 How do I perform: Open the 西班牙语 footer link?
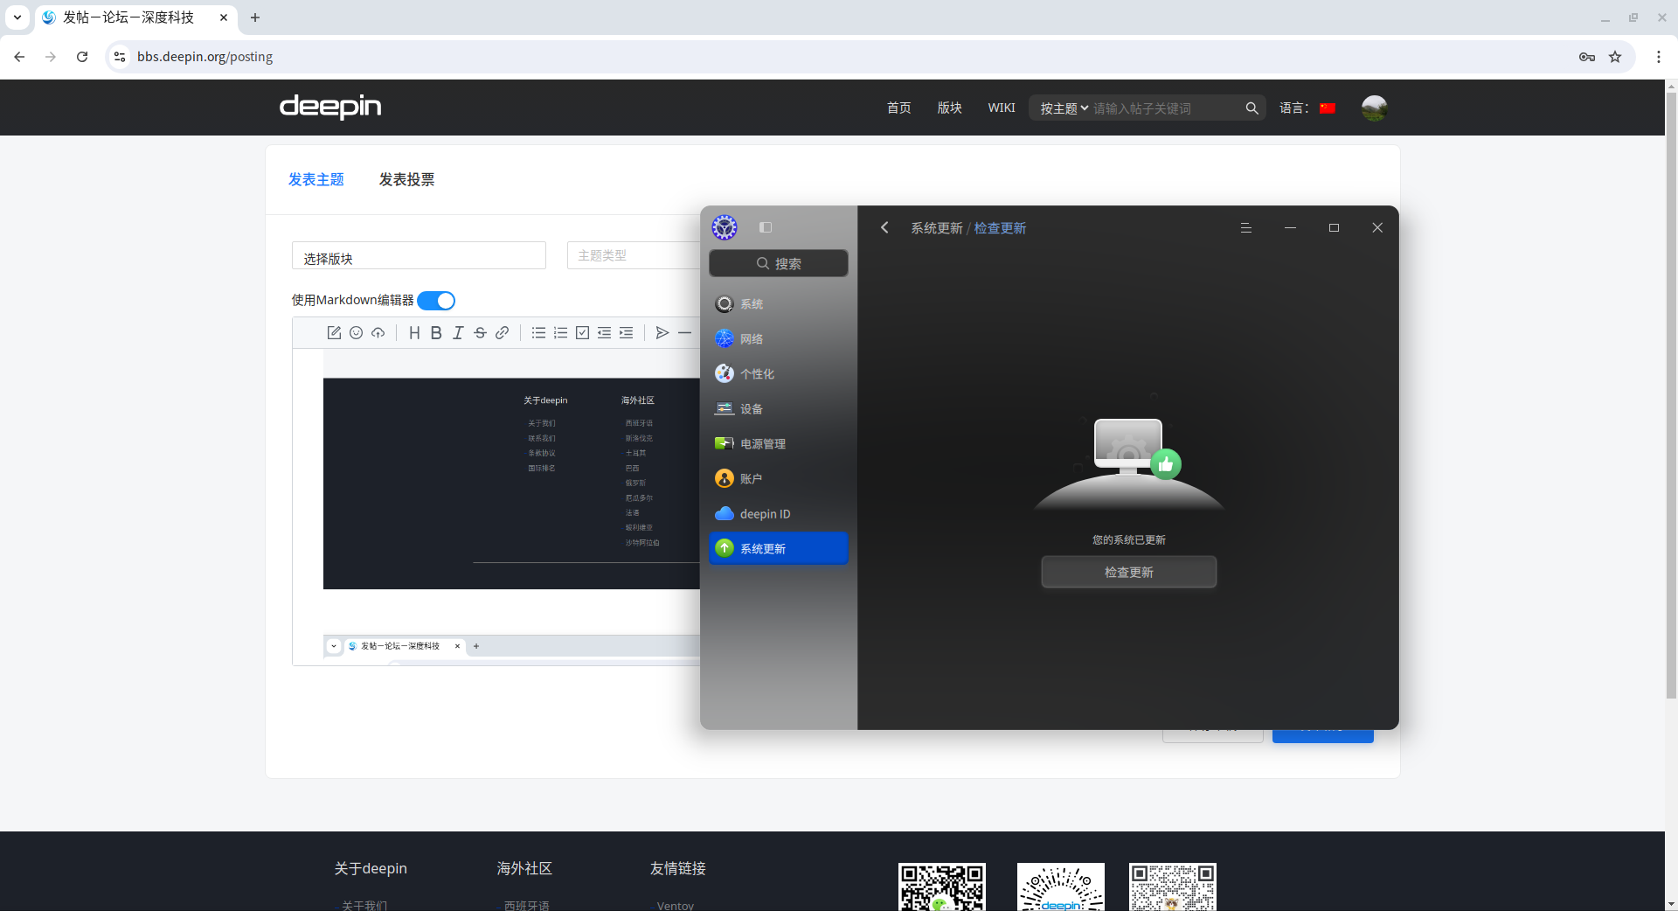click(x=526, y=905)
